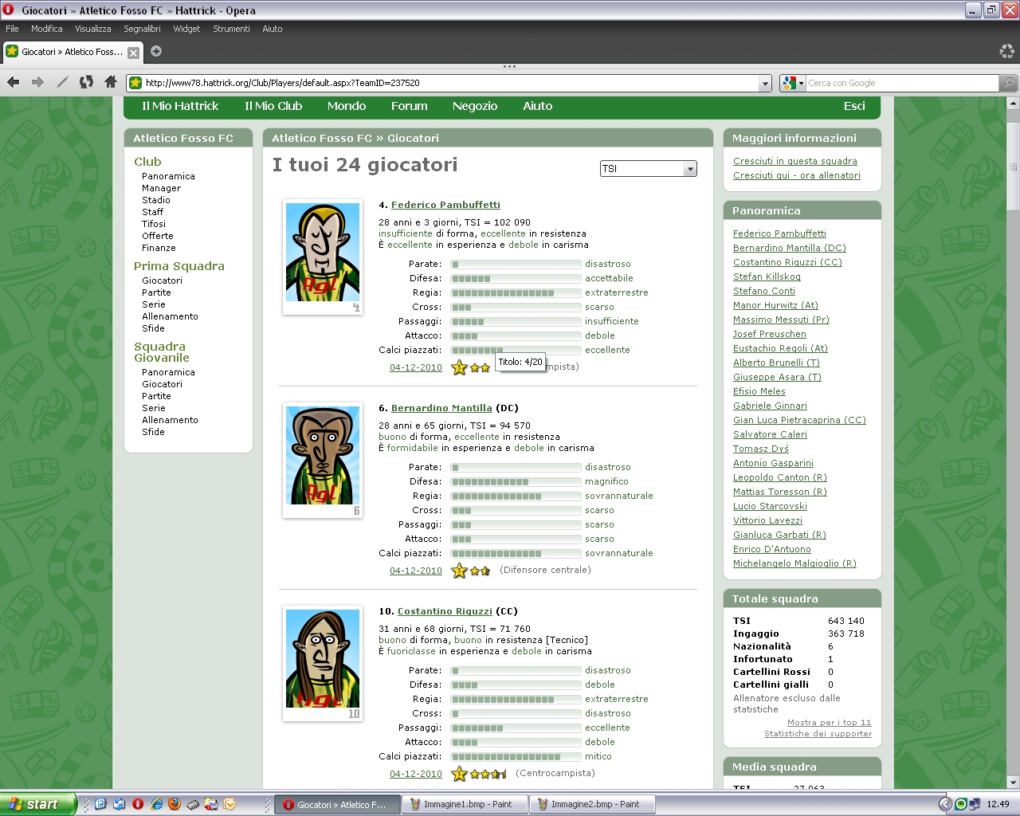
Task: Open the search engine selector arrow
Action: (x=801, y=83)
